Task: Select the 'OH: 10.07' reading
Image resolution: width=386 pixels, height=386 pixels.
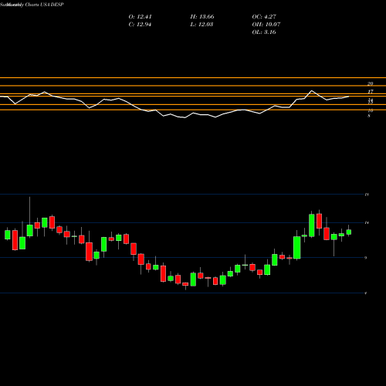Action: pos(266,25)
